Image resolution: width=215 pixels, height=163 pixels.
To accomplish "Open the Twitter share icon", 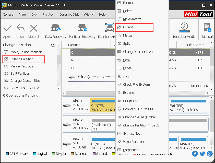I will 202,154.
